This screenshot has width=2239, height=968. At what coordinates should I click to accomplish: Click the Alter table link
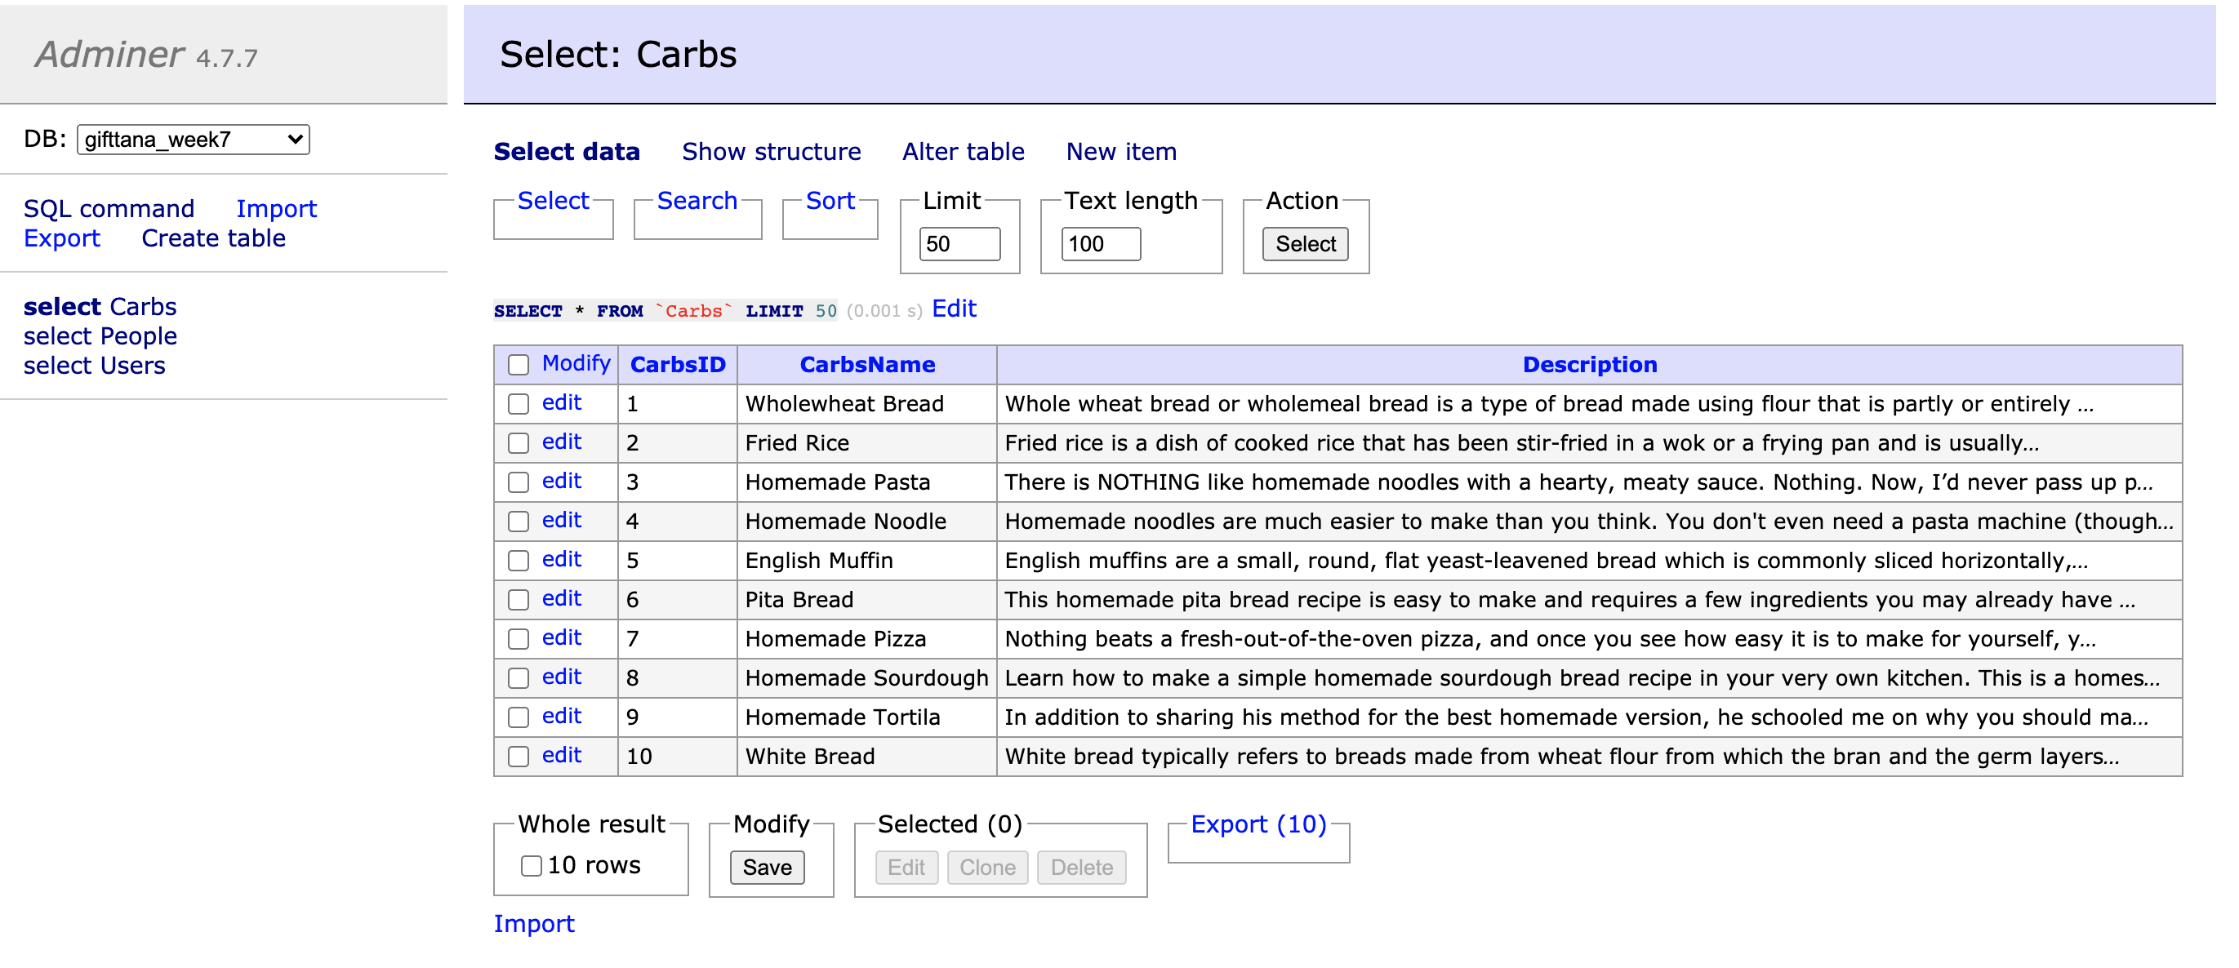click(962, 151)
